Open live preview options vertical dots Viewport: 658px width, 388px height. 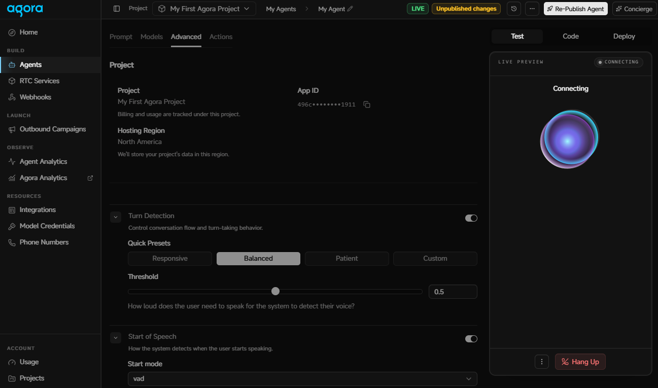pos(542,362)
